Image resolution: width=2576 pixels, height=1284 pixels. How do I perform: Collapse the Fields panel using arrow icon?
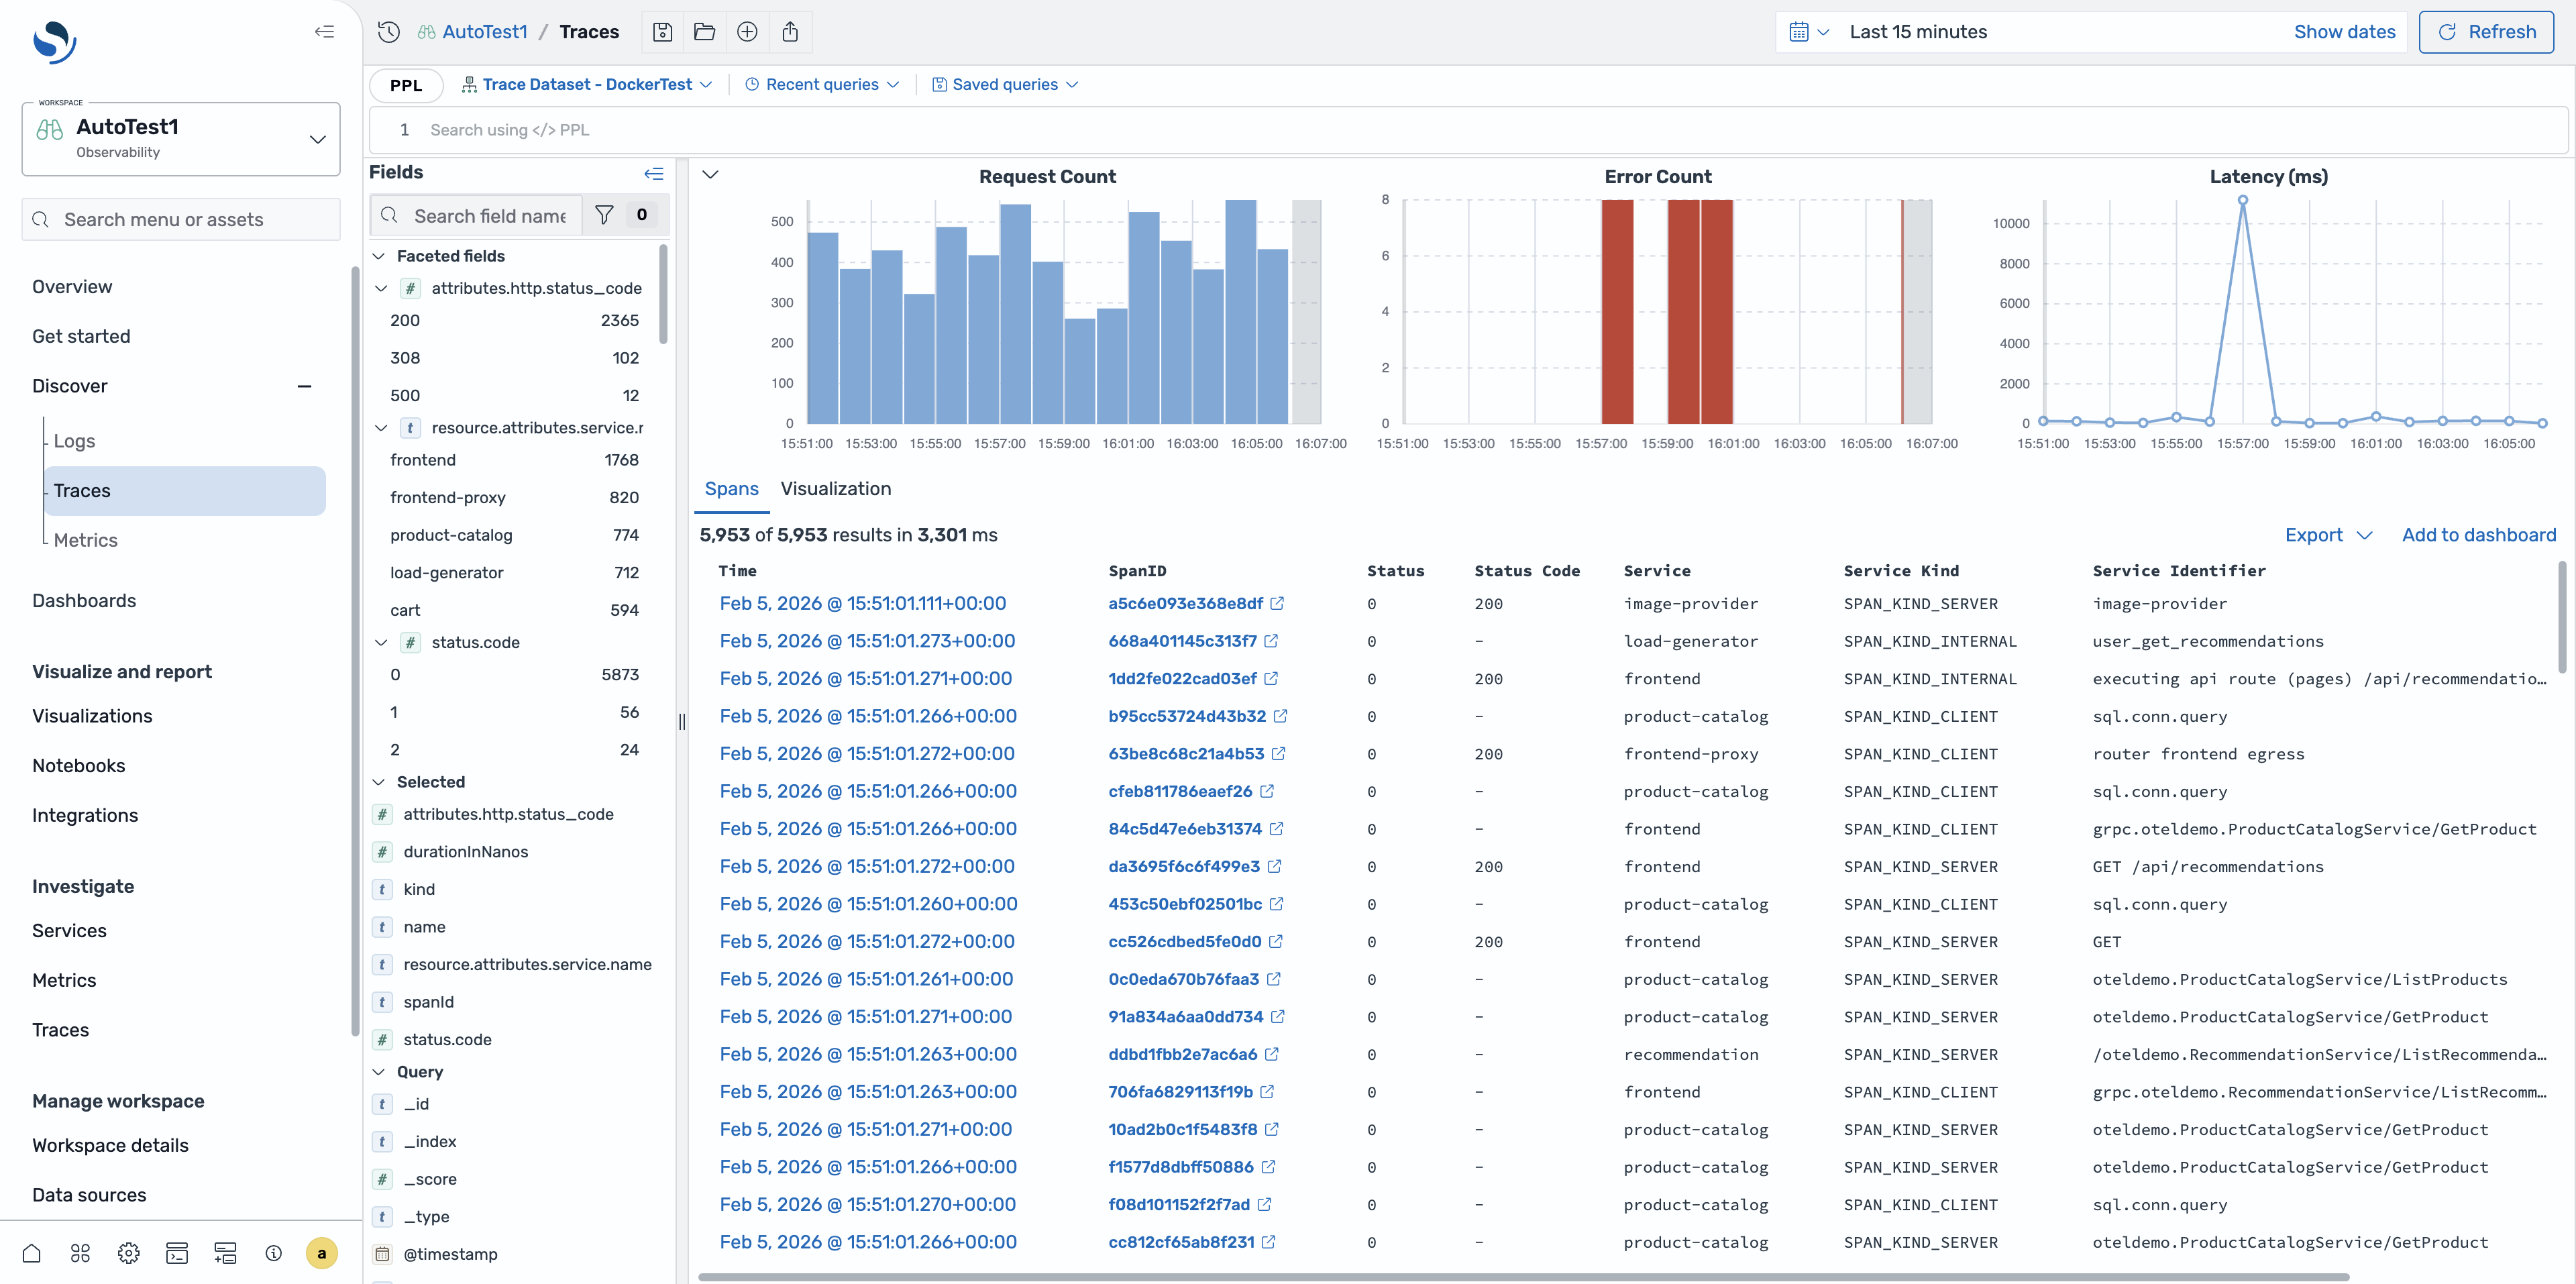pos(653,173)
